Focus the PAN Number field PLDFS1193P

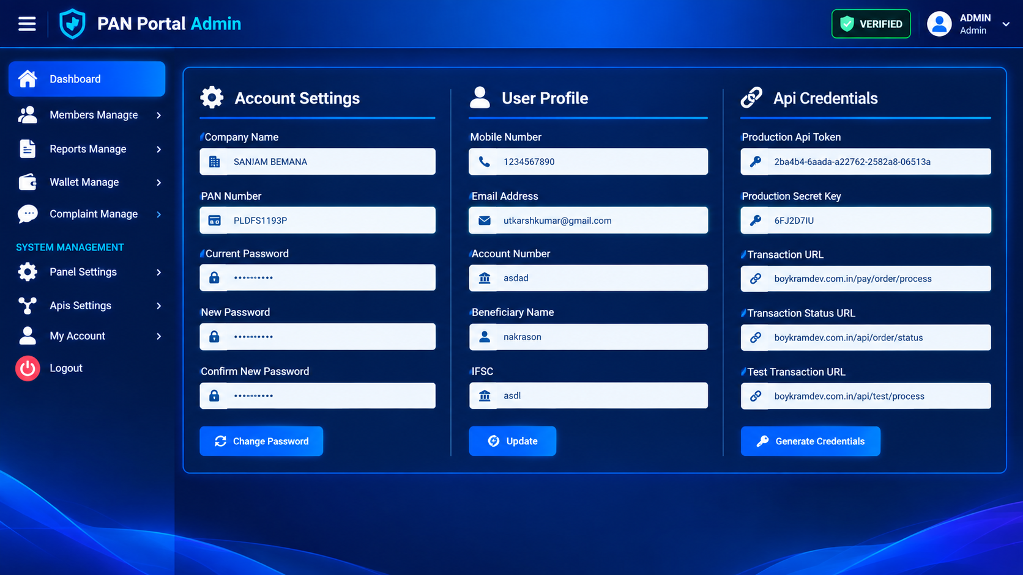pyautogui.click(x=318, y=220)
